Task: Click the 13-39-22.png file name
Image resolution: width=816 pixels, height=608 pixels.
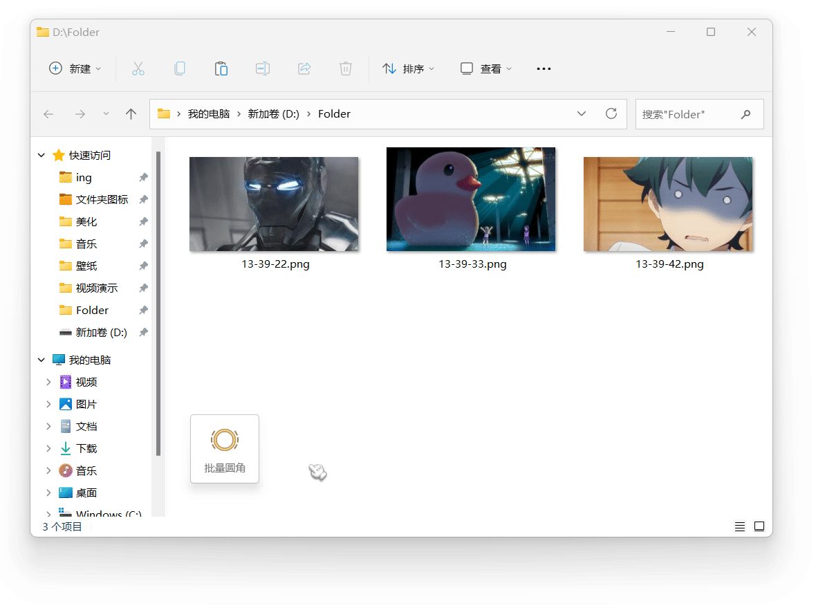Action: tap(275, 264)
